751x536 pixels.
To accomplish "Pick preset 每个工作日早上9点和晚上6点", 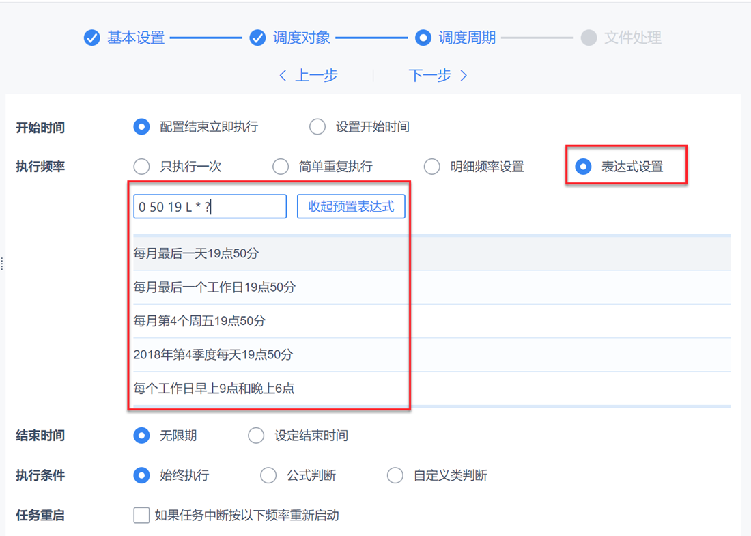I will click(x=214, y=389).
